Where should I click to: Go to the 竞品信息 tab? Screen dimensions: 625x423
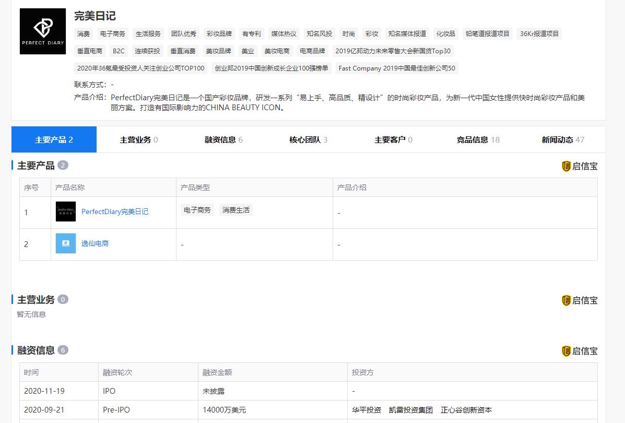coord(478,139)
